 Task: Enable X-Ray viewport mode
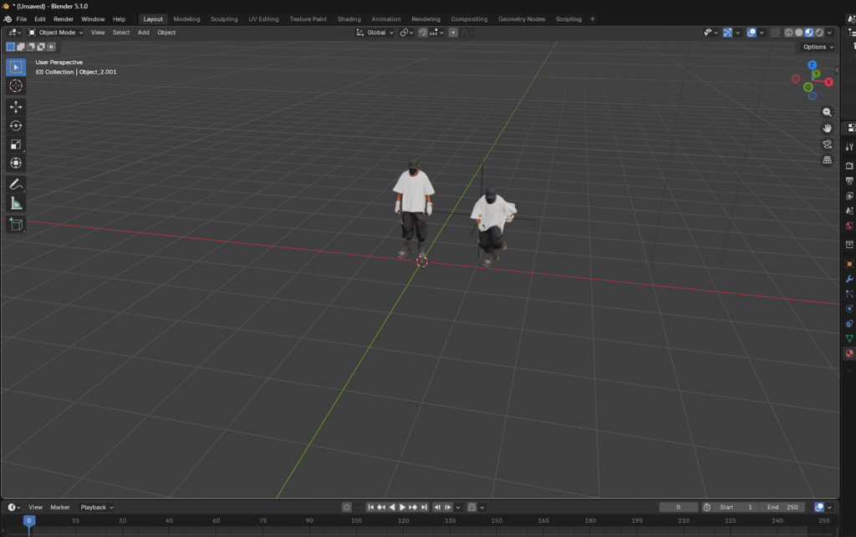click(x=775, y=33)
